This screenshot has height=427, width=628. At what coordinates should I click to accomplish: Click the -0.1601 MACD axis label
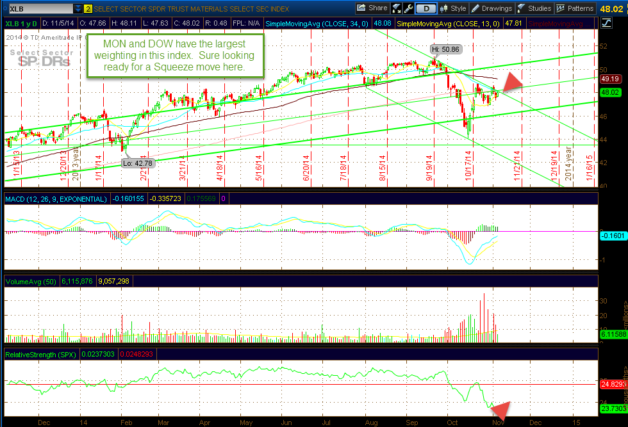pos(613,236)
